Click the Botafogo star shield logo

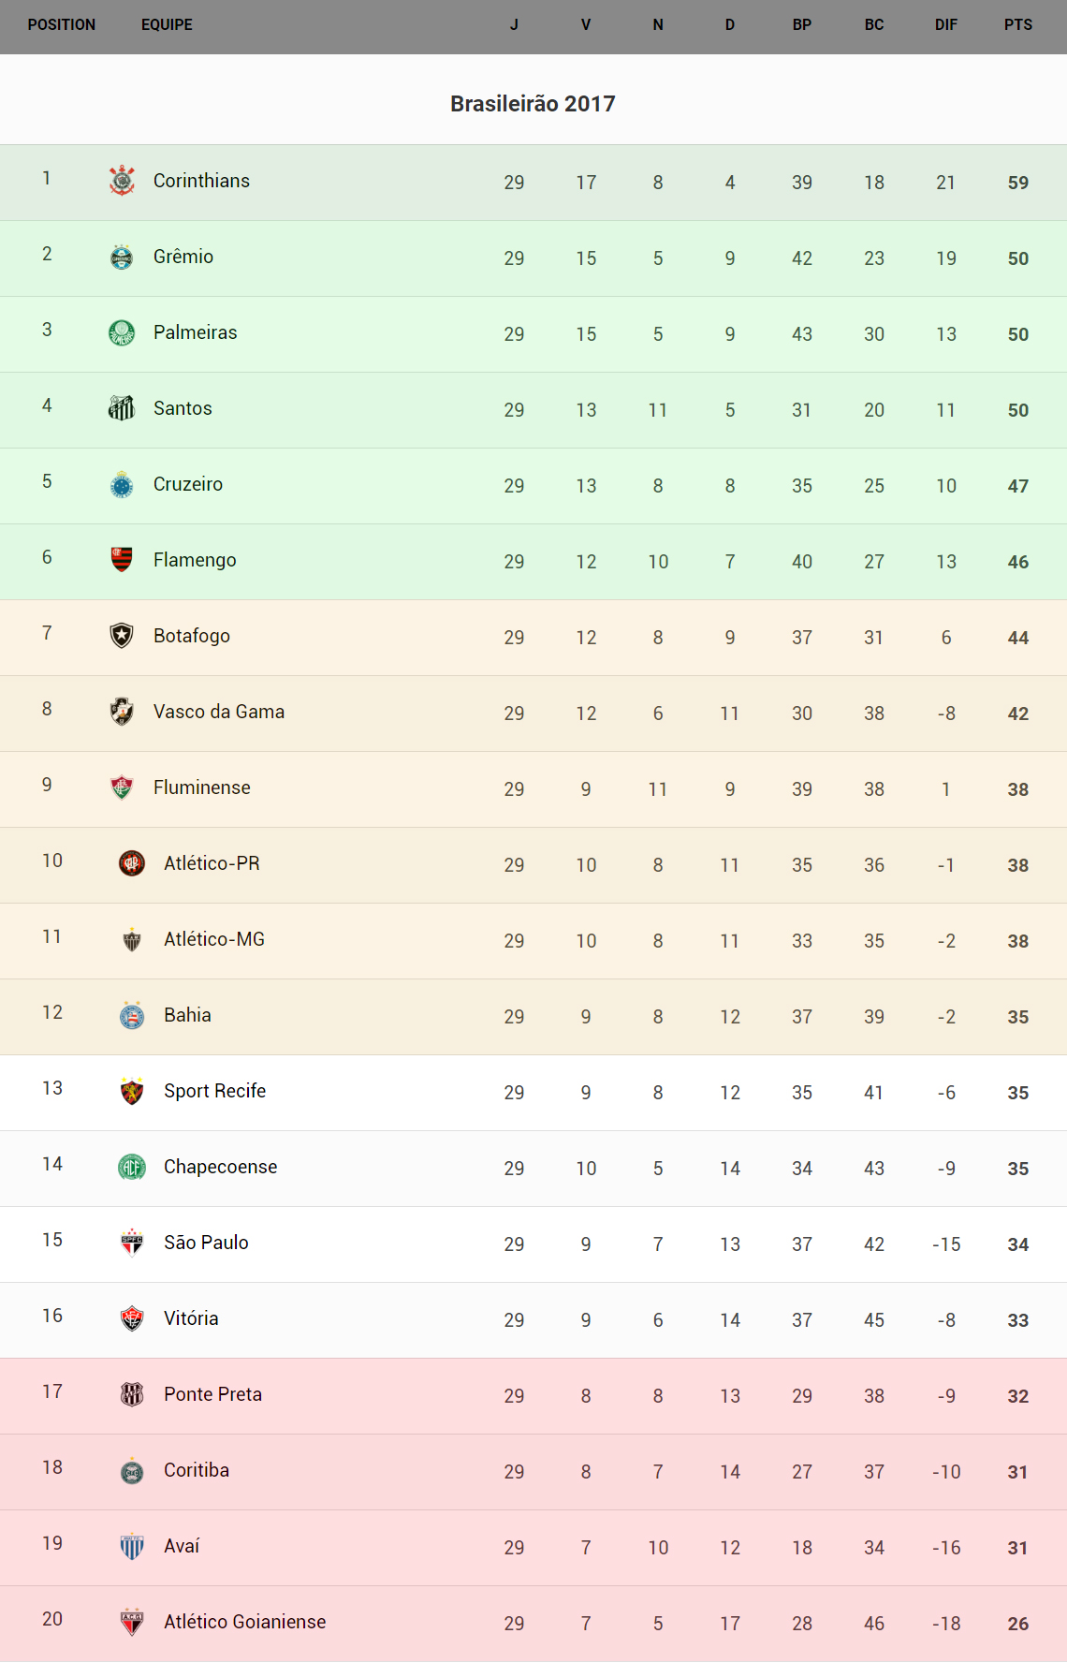pos(122,636)
